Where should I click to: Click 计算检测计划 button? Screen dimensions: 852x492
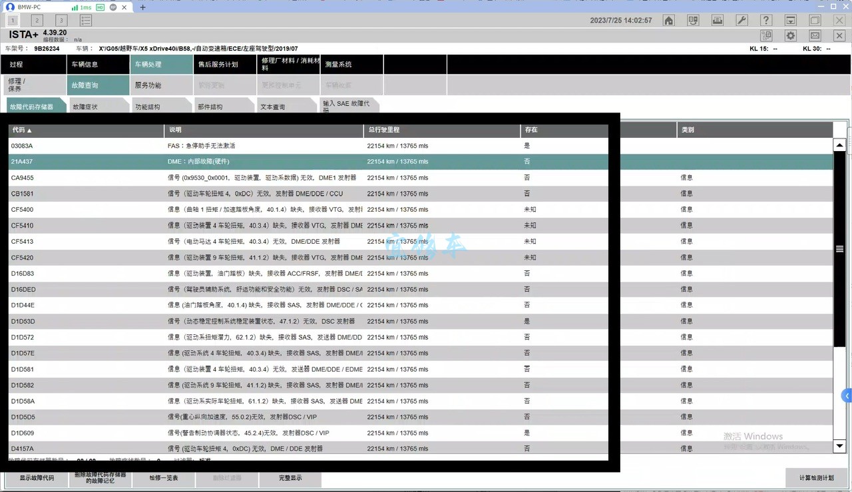pos(817,478)
